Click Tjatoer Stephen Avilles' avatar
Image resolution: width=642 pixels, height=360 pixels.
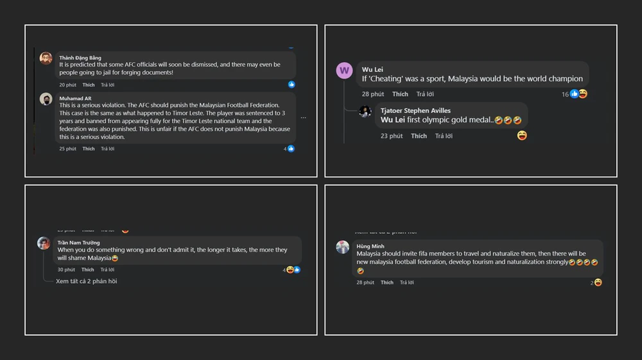(x=365, y=111)
